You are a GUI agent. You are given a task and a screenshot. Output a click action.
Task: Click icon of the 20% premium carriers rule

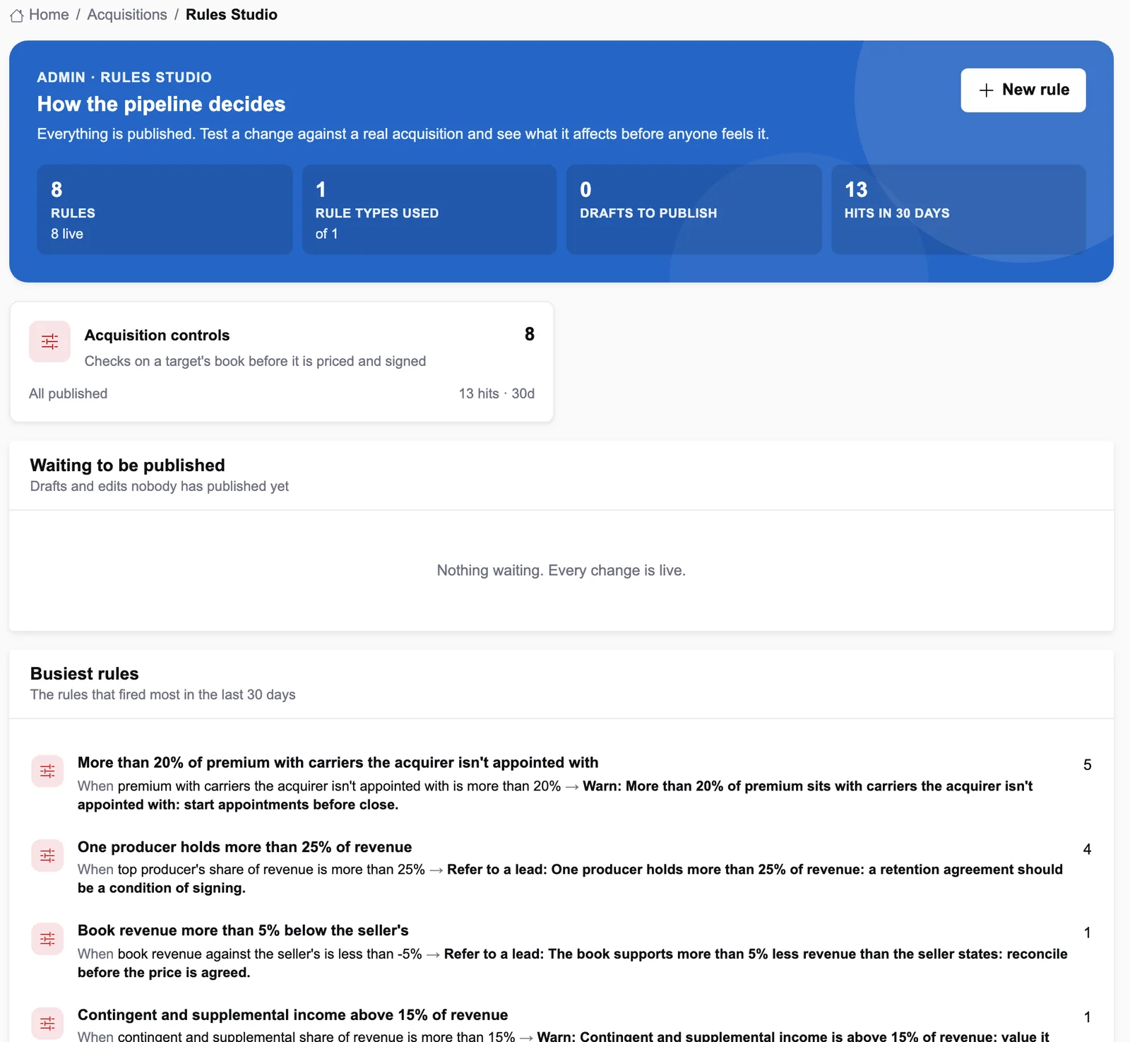[x=47, y=771]
